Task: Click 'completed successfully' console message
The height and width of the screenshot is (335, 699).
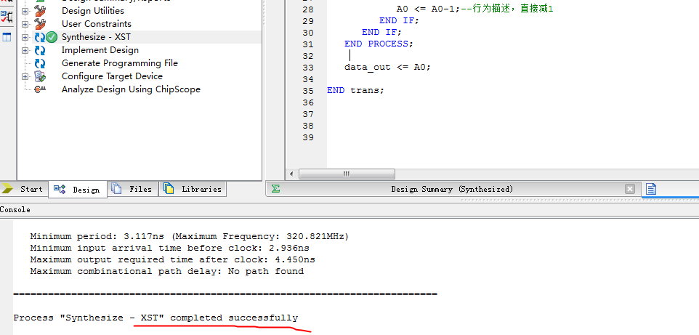Action: pyautogui.click(x=234, y=318)
